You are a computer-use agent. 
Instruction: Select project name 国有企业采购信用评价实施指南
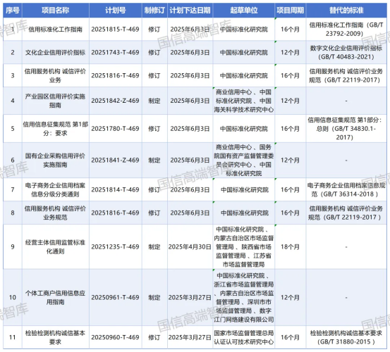coord(55,161)
